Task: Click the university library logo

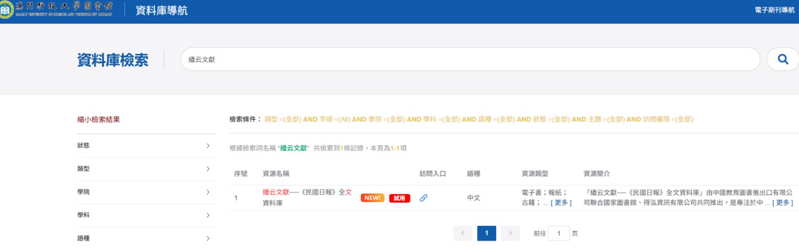Action: point(57,10)
